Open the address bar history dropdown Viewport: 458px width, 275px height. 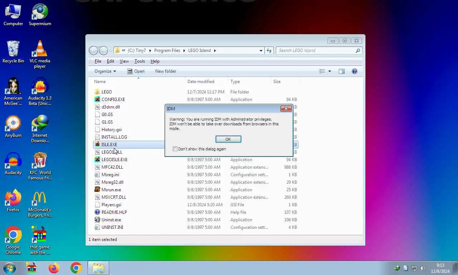click(261, 50)
